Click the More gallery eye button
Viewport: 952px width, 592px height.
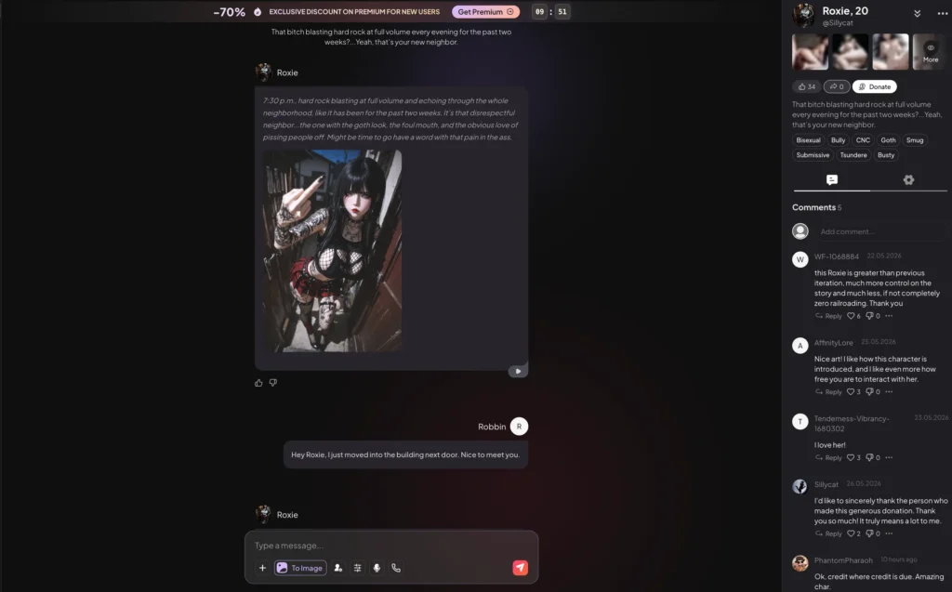coord(930,52)
